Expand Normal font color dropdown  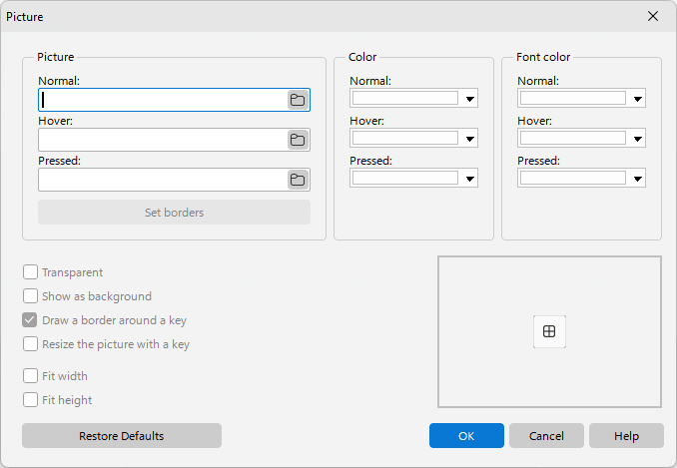click(x=638, y=99)
